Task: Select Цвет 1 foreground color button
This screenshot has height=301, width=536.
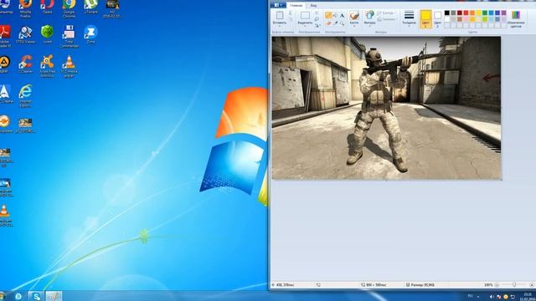Action: (x=425, y=19)
